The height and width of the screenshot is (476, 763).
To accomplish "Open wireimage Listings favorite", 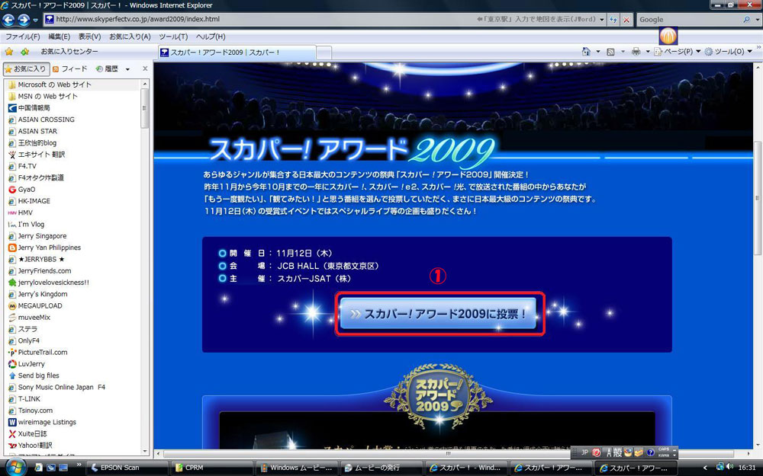I will tap(42, 422).
